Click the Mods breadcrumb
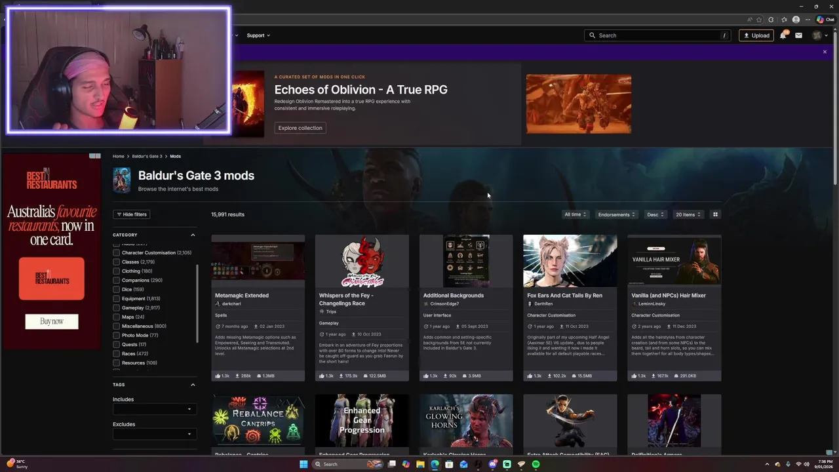 (175, 156)
